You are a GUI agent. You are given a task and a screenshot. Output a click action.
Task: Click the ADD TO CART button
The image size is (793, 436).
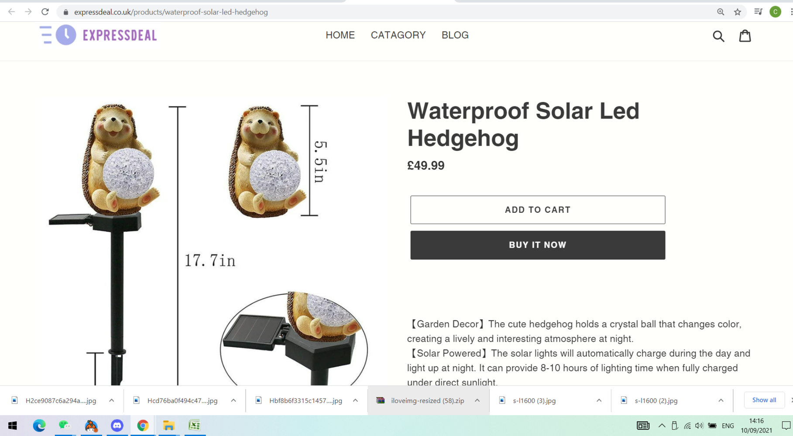538,210
